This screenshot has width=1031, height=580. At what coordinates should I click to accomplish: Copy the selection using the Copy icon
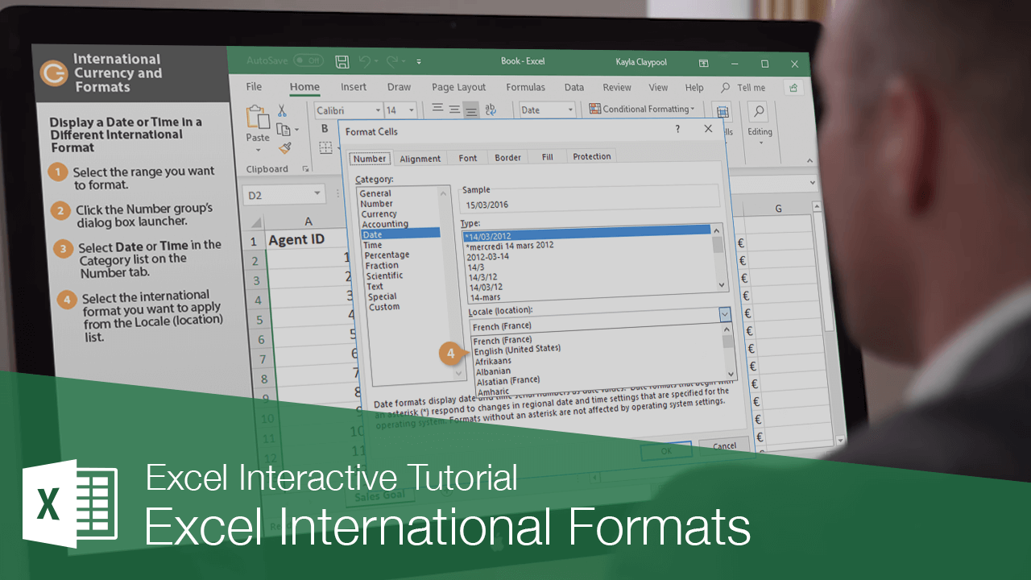[284, 130]
